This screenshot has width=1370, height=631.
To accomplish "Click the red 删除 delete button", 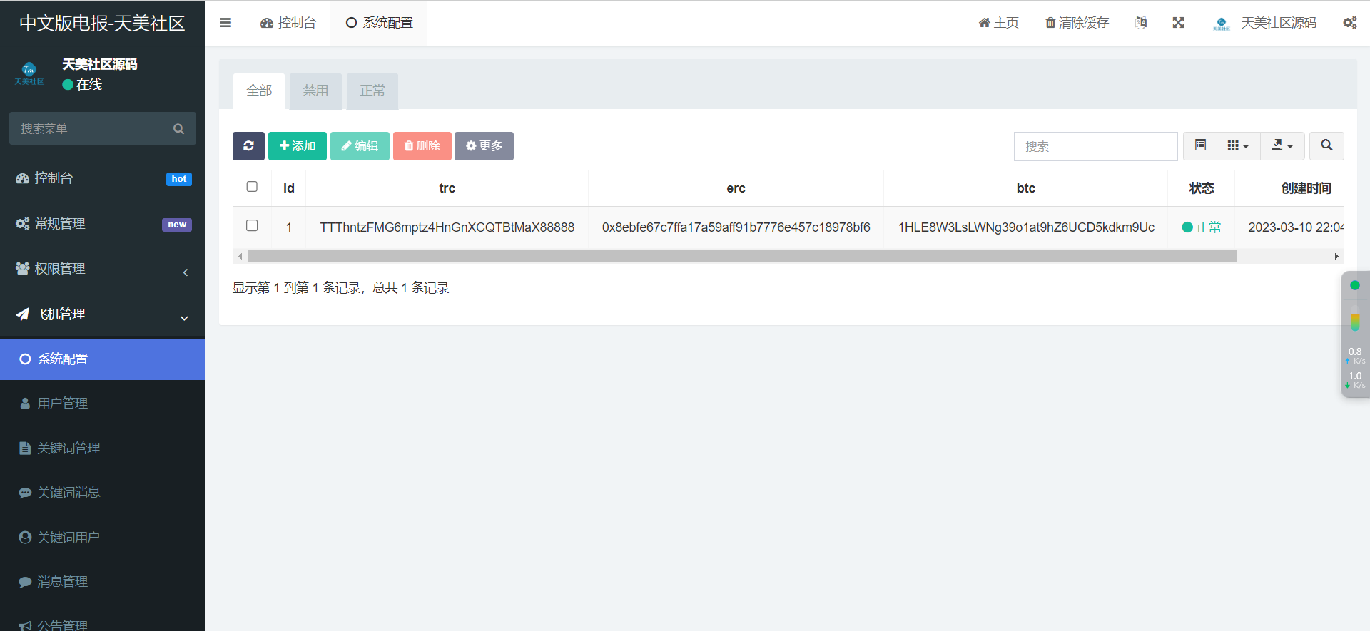I will tap(422, 146).
